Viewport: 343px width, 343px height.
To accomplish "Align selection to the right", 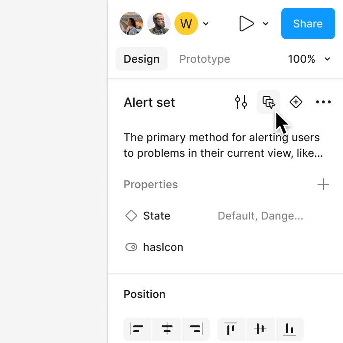I will tap(196, 329).
